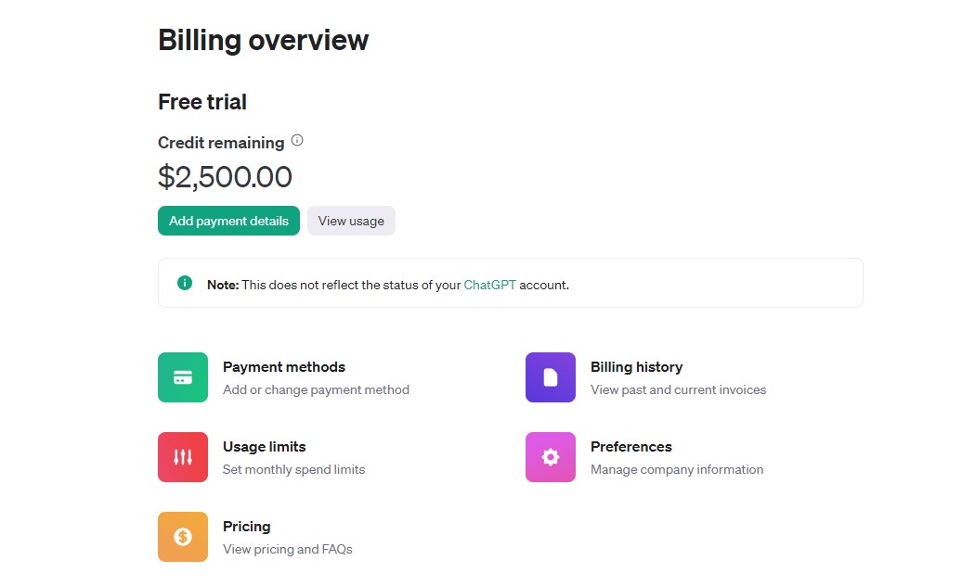This screenshot has height=586, width=975.
Task: Click the green Payment methods card icon
Action: click(x=183, y=377)
